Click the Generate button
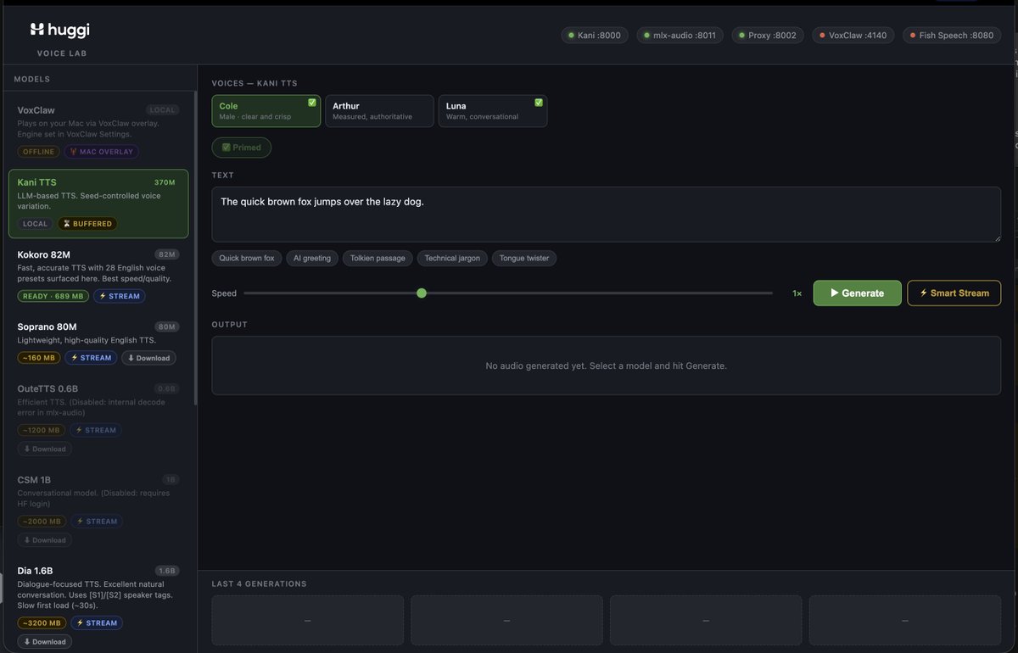 coord(857,293)
